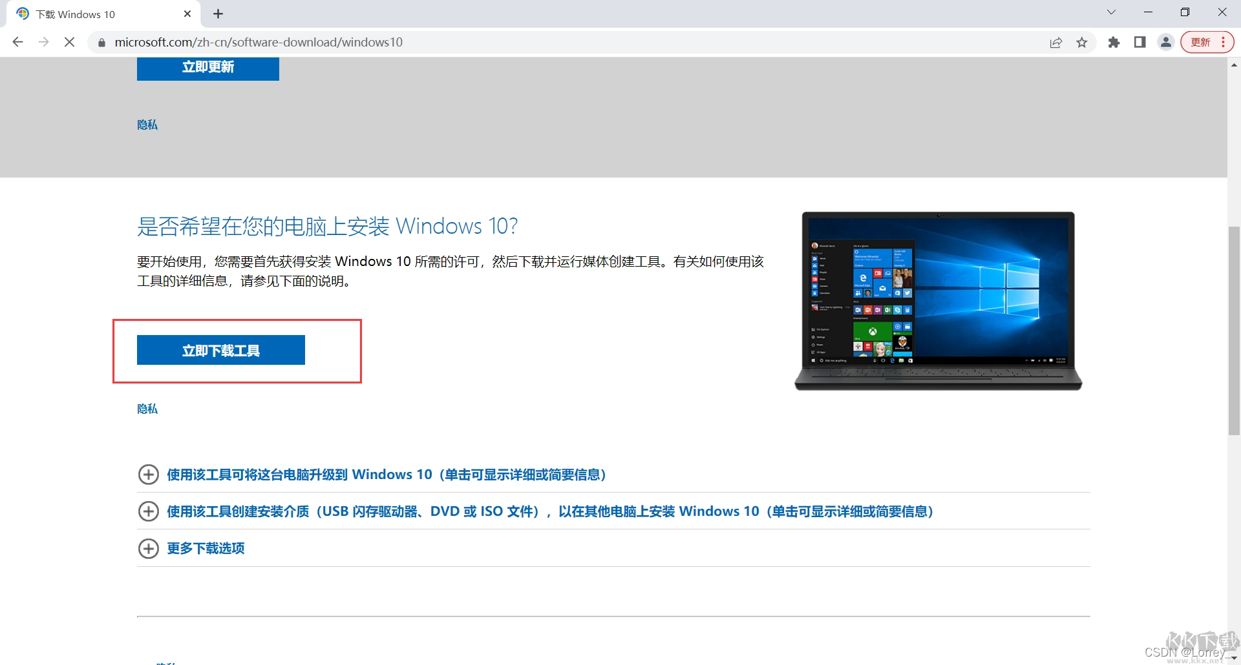
Task: Open Chrome's three-dot menu
Action: coord(1224,42)
